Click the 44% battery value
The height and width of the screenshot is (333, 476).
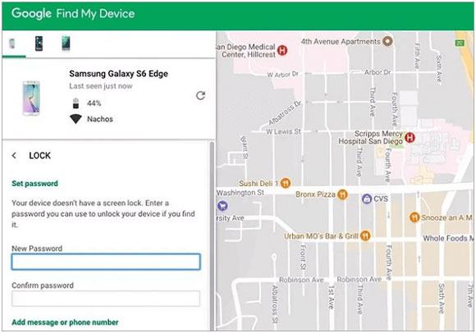click(x=94, y=103)
